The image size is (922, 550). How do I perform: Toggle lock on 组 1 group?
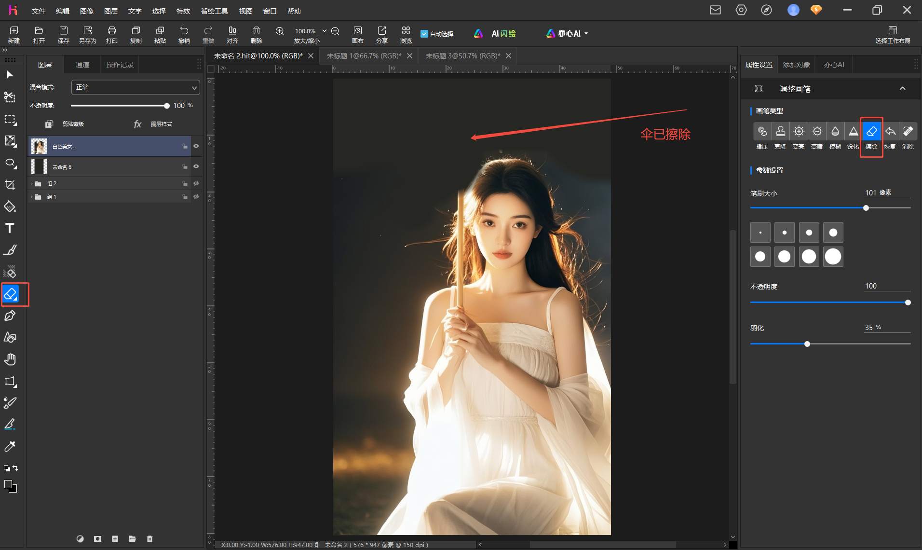pos(185,197)
